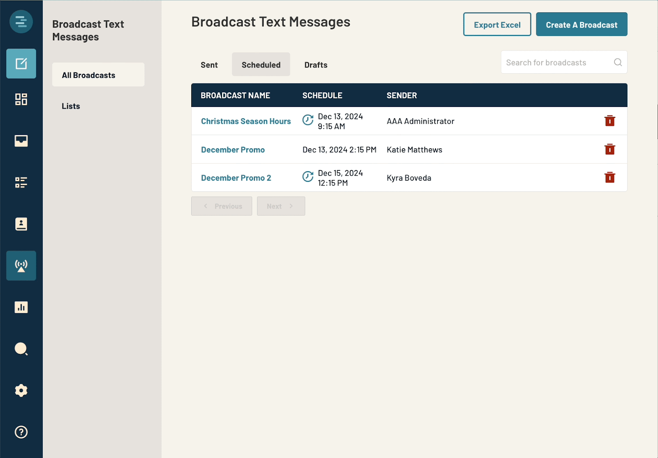This screenshot has height=458, width=658.
Task: Delete the Christmas Season Hours broadcast
Action: click(609, 121)
